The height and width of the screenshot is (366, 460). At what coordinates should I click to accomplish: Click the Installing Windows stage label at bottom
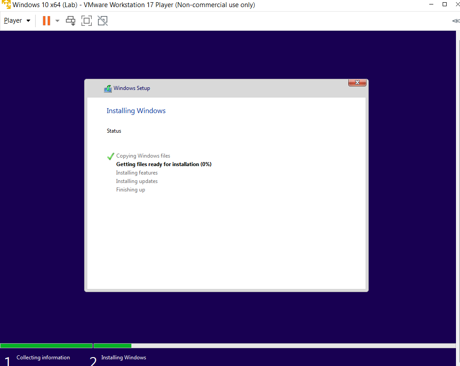123,358
